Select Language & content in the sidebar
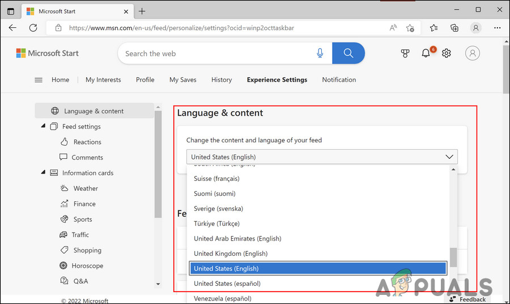 (94, 111)
